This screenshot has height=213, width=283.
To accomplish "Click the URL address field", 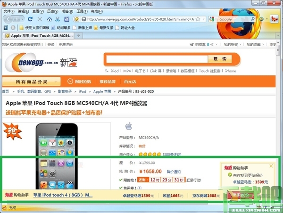I will click(x=141, y=19).
